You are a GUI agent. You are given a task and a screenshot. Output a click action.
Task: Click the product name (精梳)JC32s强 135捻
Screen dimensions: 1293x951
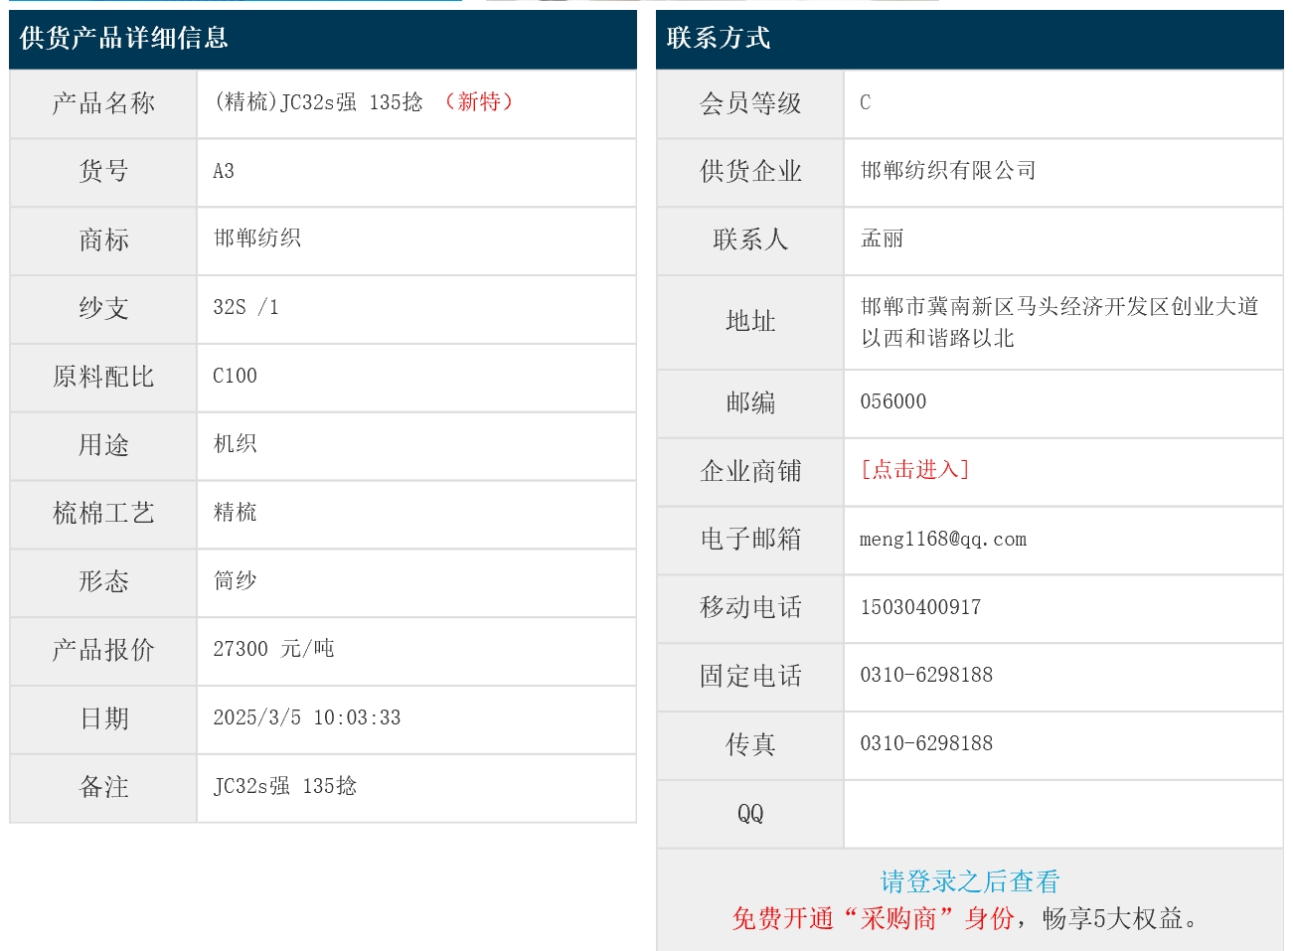(318, 102)
